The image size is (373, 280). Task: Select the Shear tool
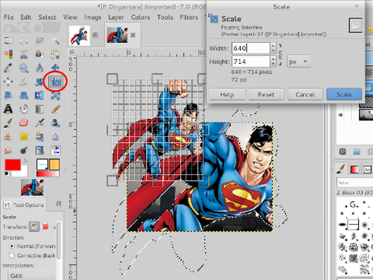[8, 96]
